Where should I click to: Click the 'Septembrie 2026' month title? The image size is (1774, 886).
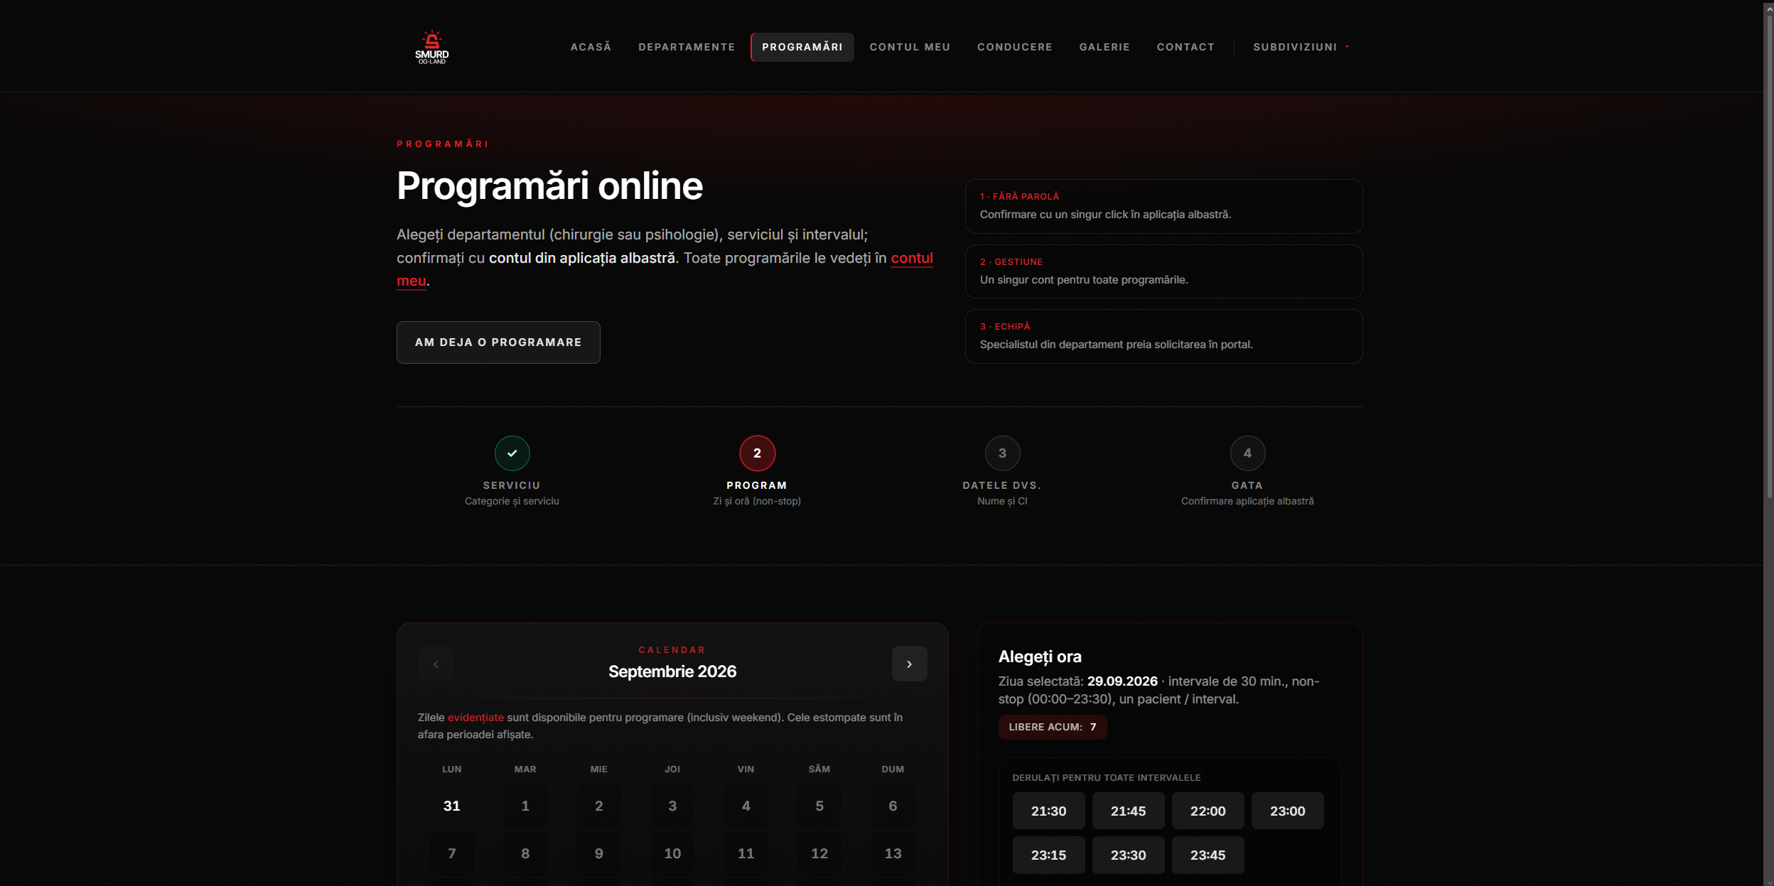pos(672,671)
